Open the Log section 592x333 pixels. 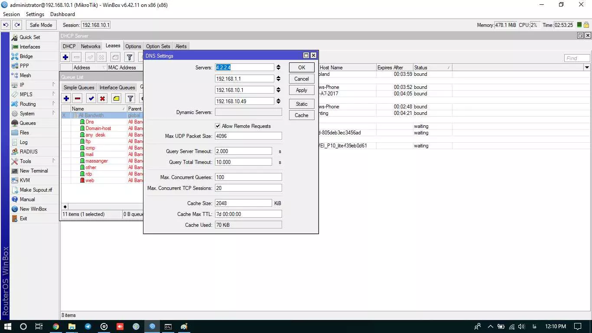point(23,142)
